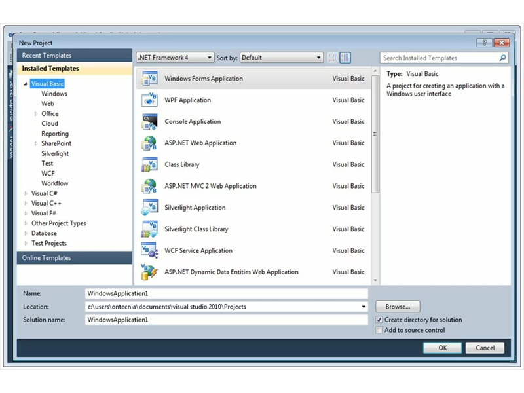Open the Online Templates section
The width and height of the screenshot is (524, 393).
tap(75, 258)
